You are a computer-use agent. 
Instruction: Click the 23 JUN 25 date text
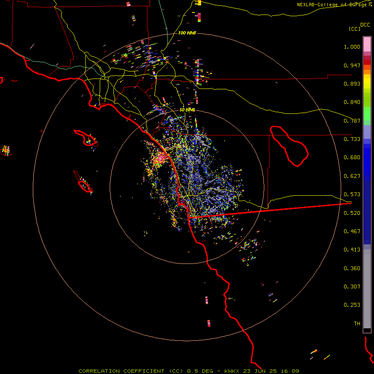coord(260,371)
